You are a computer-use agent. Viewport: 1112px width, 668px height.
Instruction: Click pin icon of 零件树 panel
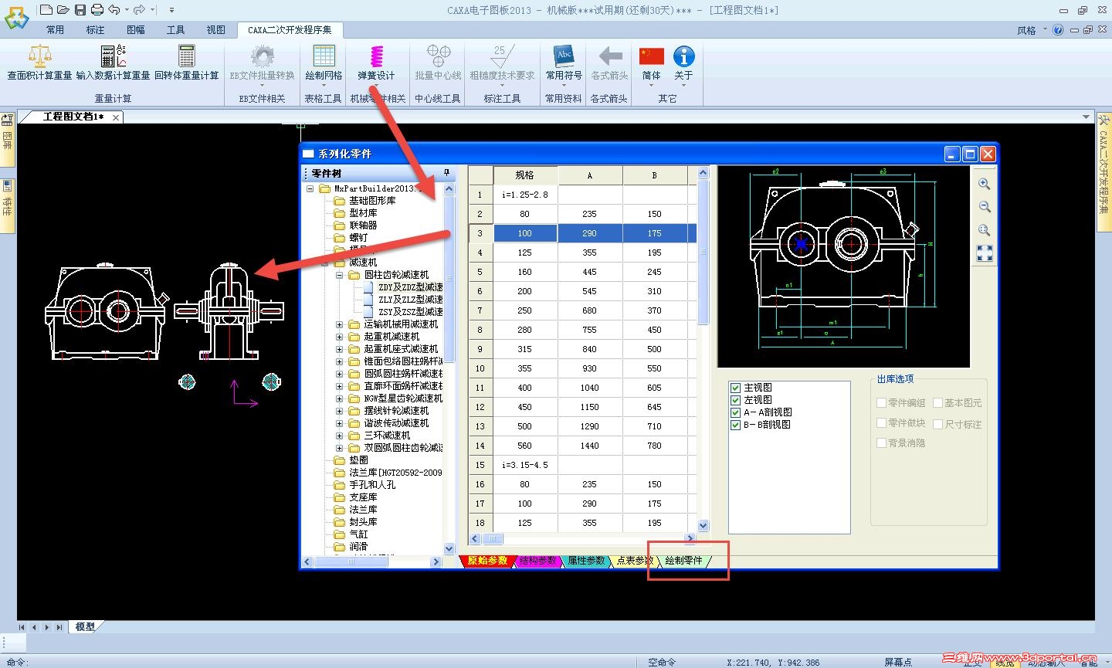[x=446, y=172]
